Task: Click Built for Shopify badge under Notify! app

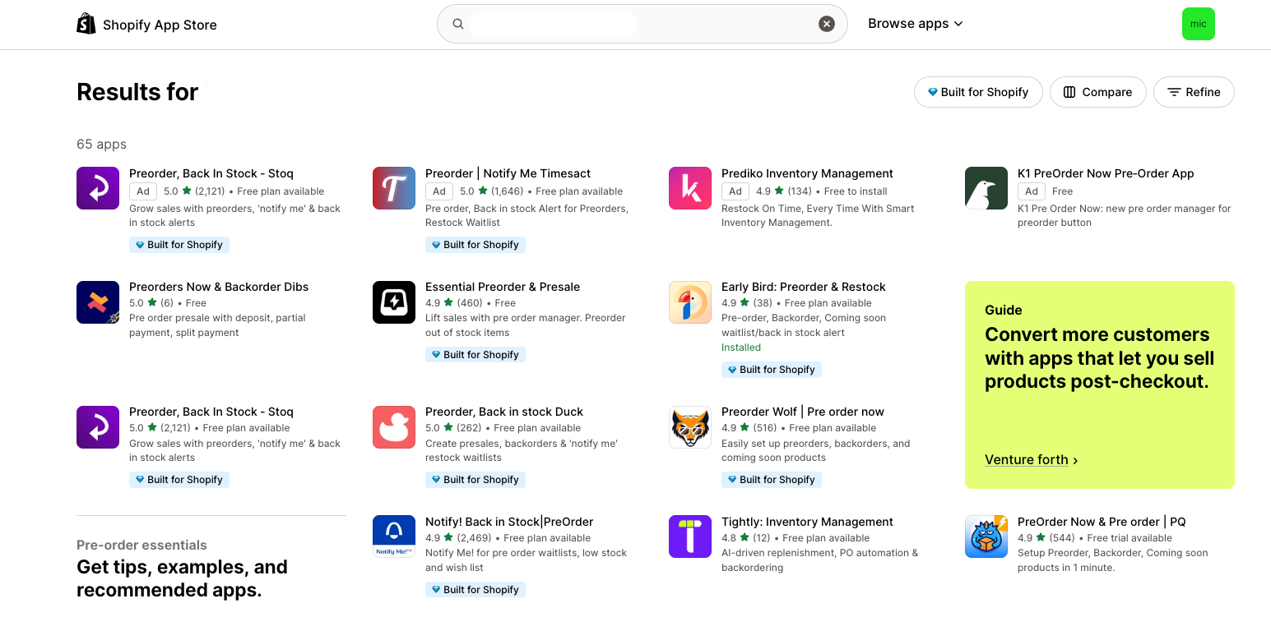Action: coord(475,590)
